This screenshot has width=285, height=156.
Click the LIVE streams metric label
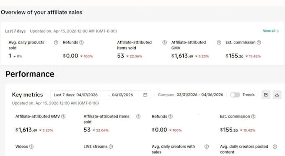(96, 146)
